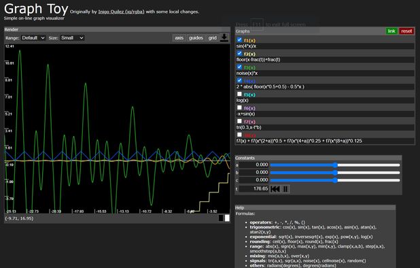Click the 12.41 y-axis label on graph
420x268 pixels.
tap(10, 46)
